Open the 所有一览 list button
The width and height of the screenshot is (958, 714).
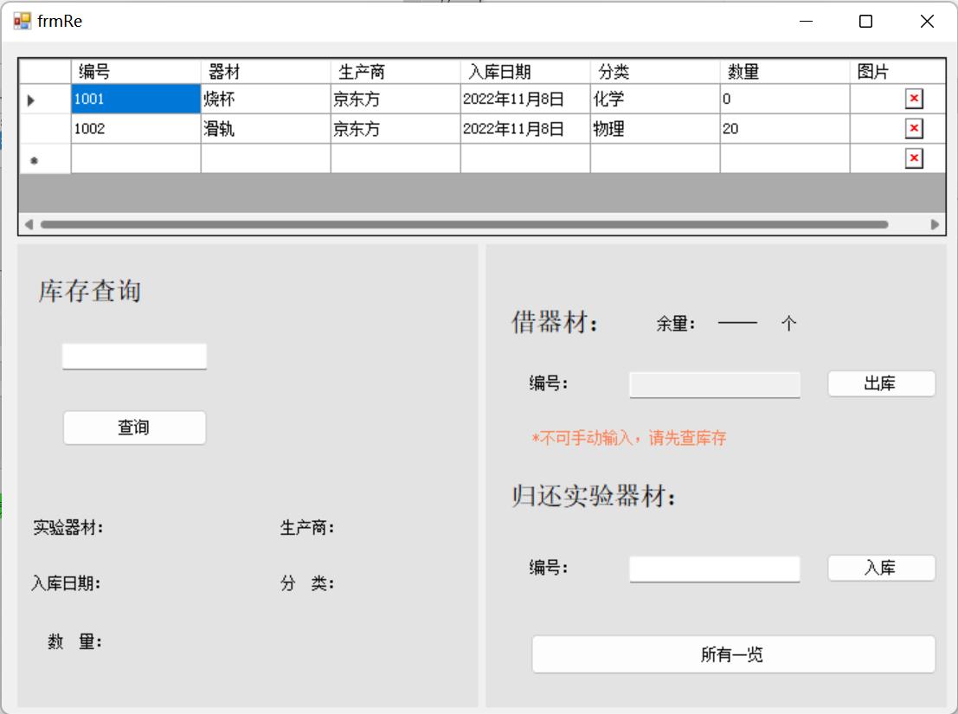(x=733, y=654)
